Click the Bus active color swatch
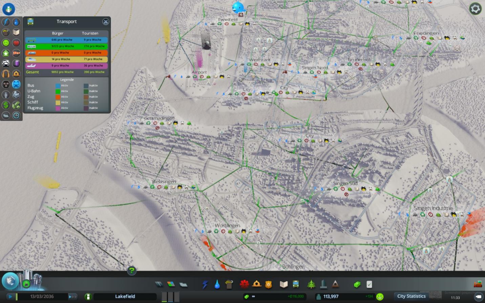 coord(58,86)
